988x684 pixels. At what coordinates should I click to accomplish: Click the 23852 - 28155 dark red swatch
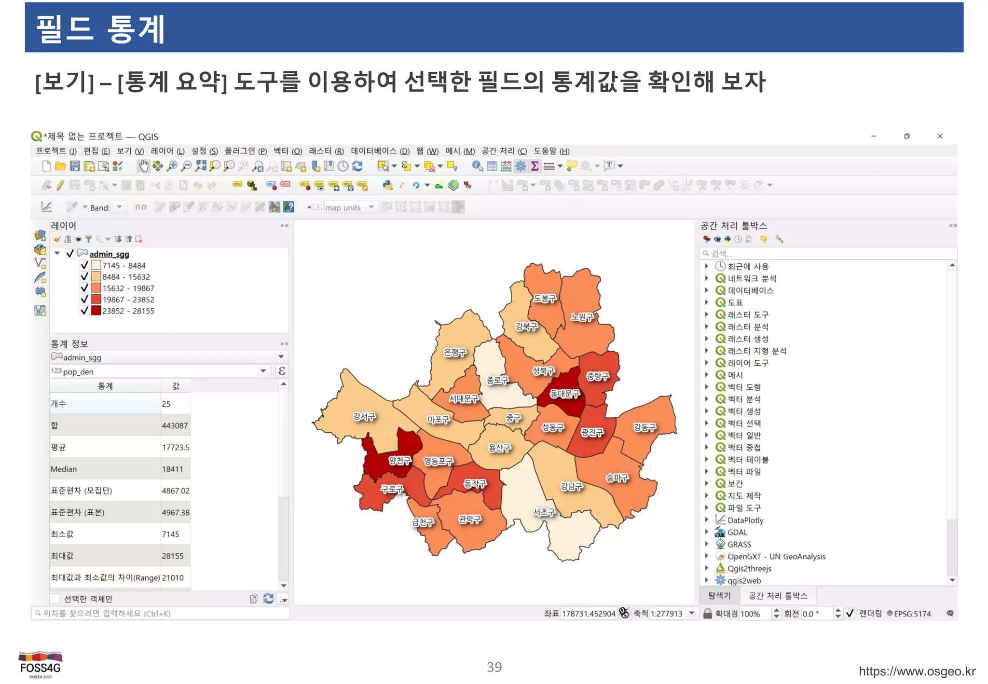(96, 311)
